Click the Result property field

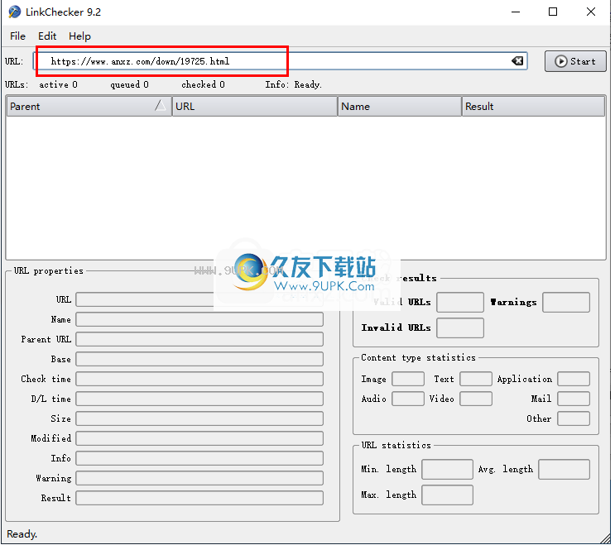point(199,498)
